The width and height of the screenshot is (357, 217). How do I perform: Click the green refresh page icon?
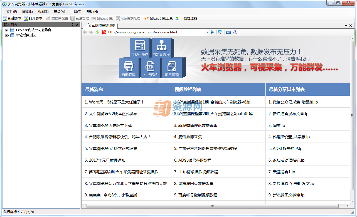(97, 32)
